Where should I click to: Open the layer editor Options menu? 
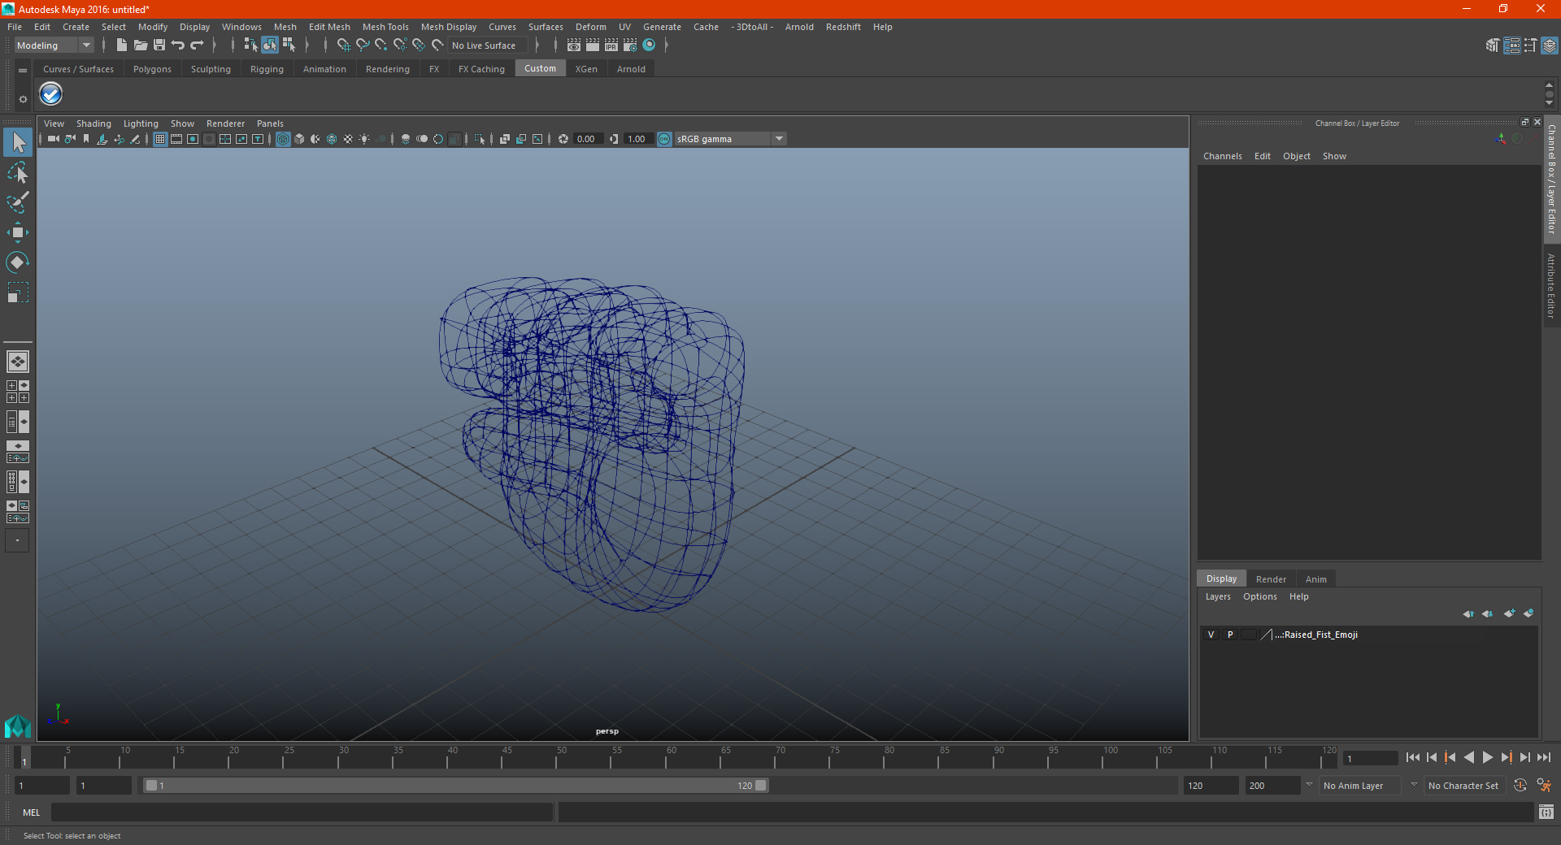(x=1260, y=596)
